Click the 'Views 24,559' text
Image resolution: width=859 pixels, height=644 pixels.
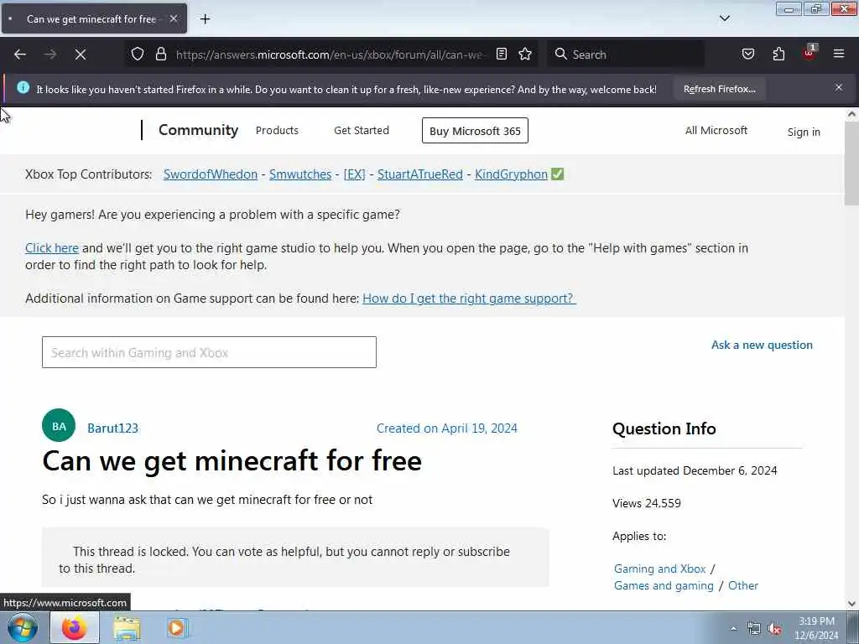tap(647, 503)
